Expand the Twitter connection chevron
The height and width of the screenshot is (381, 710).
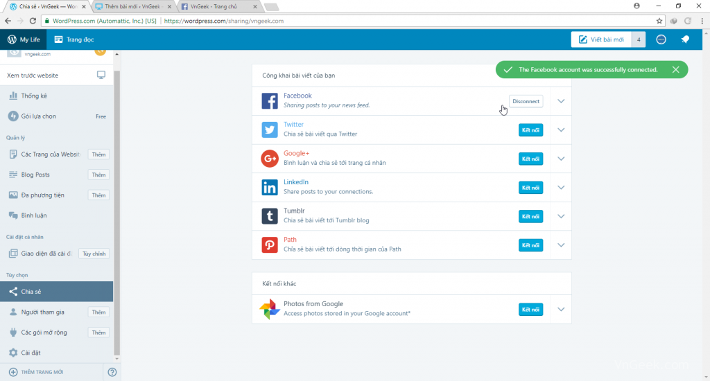click(x=561, y=130)
